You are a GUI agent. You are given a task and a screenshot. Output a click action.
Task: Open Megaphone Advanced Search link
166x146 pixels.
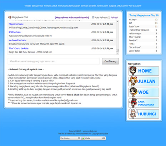click(72, 18)
